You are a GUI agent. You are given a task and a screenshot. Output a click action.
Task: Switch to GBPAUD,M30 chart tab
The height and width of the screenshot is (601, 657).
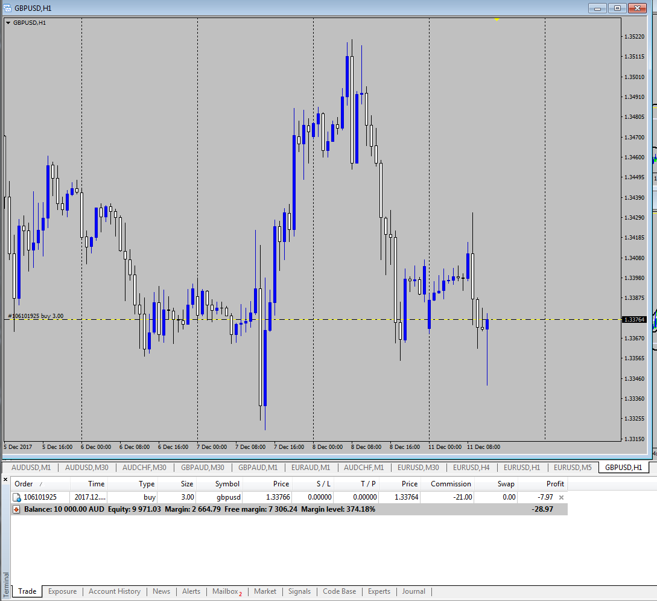pyautogui.click(x=202, y=467)
